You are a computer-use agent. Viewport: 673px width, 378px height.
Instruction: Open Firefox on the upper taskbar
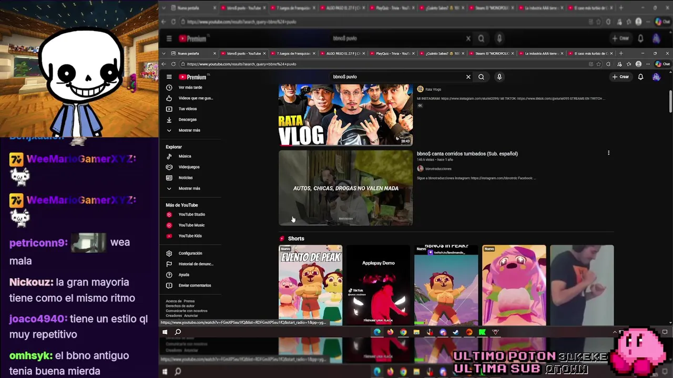[390, 332]
